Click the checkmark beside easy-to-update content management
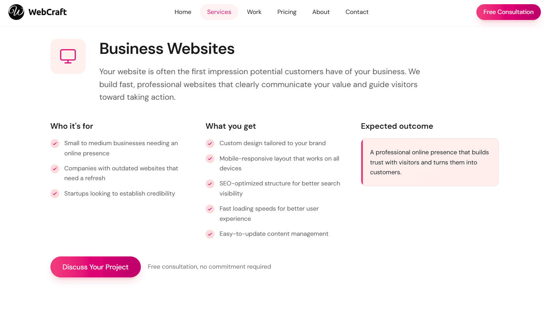The image size is (544, 311). 210,234
